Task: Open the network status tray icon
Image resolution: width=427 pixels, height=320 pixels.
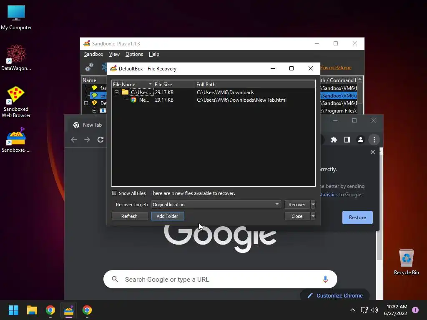Action: [x=364, y=310]
